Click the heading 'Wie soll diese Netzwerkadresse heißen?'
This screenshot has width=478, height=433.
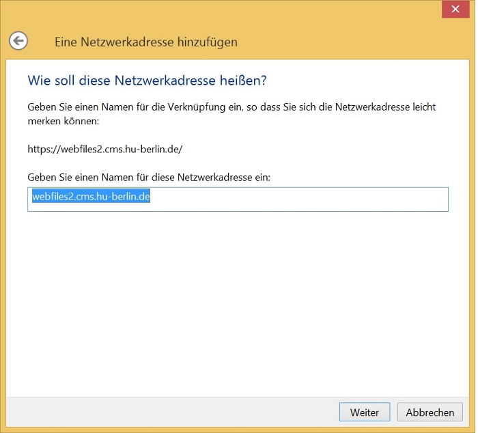coord(146,81)
